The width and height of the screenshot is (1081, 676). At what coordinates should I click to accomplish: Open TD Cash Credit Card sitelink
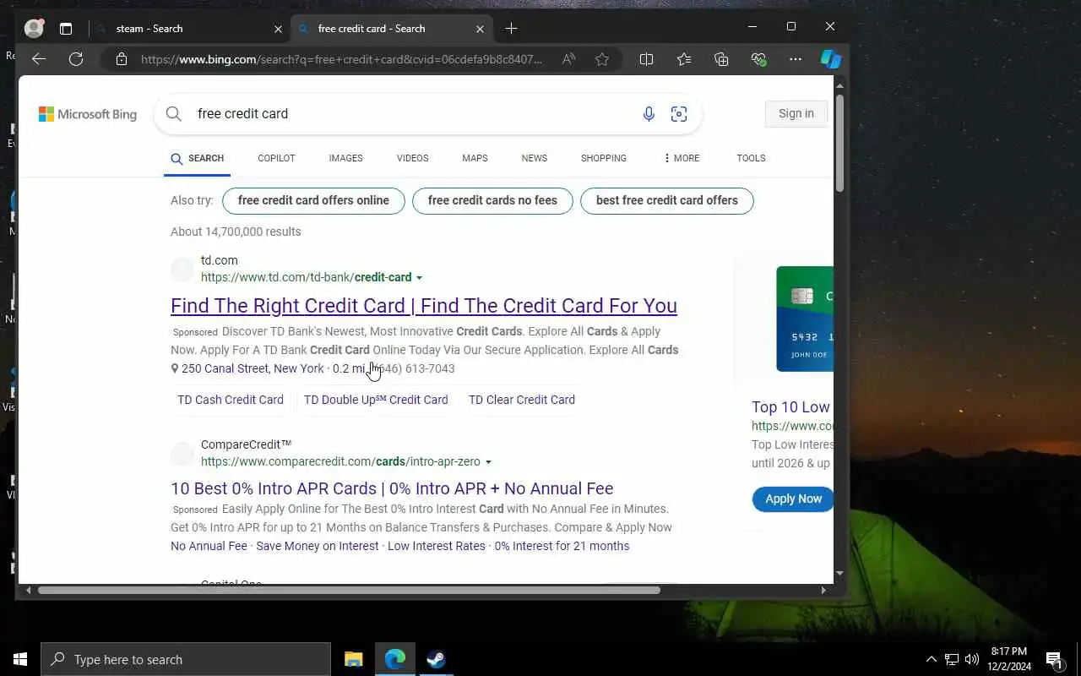point(231,400)
